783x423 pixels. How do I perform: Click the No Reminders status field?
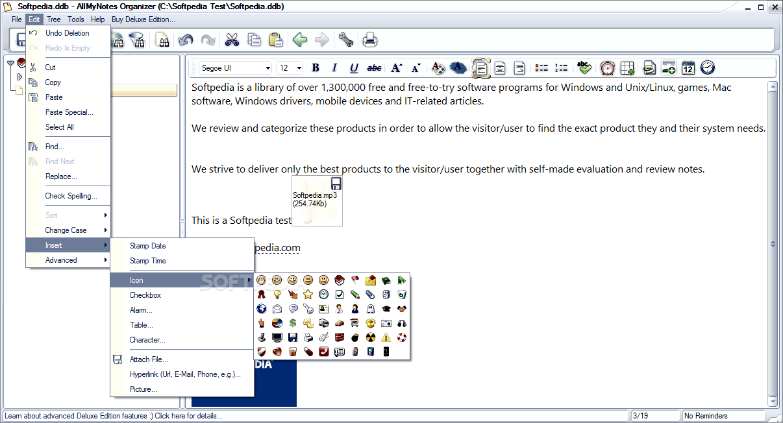[x=723, y=416]
